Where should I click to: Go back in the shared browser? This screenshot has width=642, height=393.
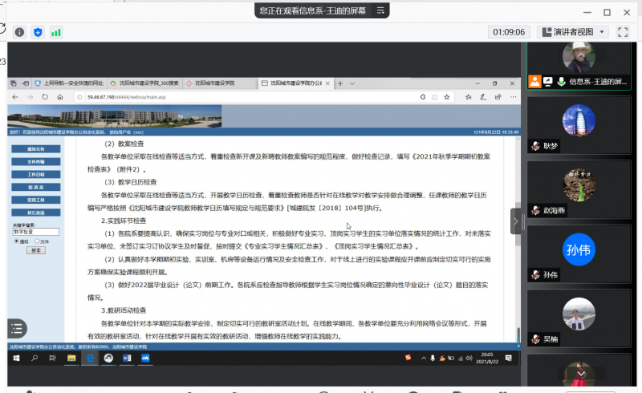click(15, 97)
